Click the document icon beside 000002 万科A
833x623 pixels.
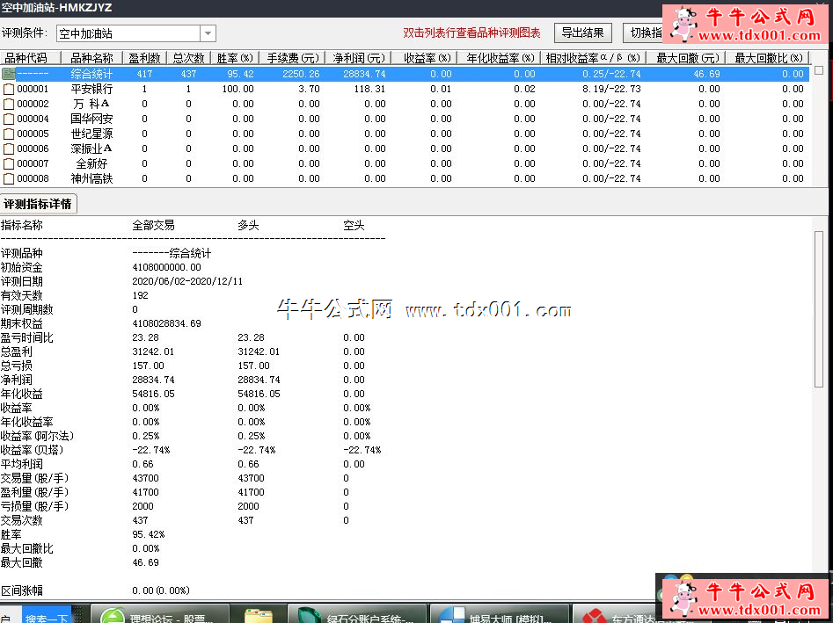click(x=9, y=104)
